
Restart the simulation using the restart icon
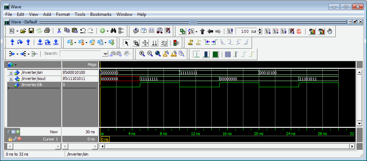click(230, 31)
